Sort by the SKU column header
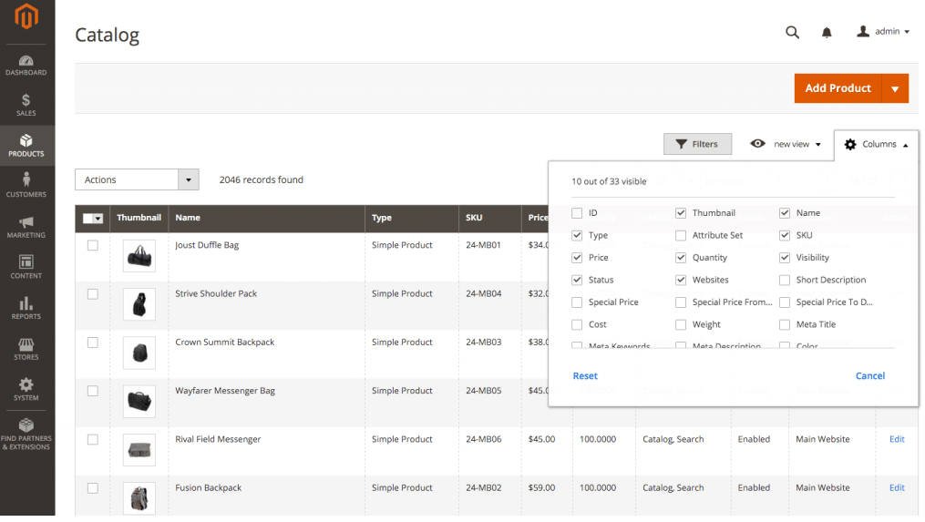 pos(489,219)
